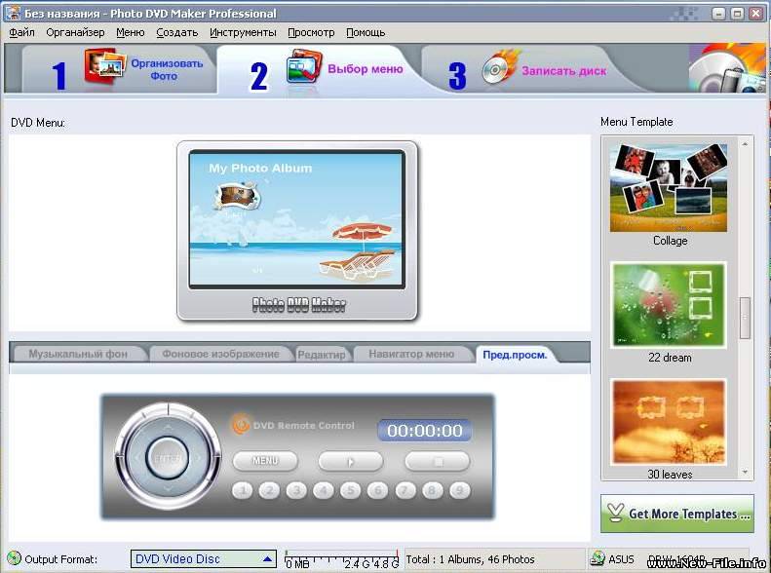Close the Photo DVD Maker window

pos(755,14)
